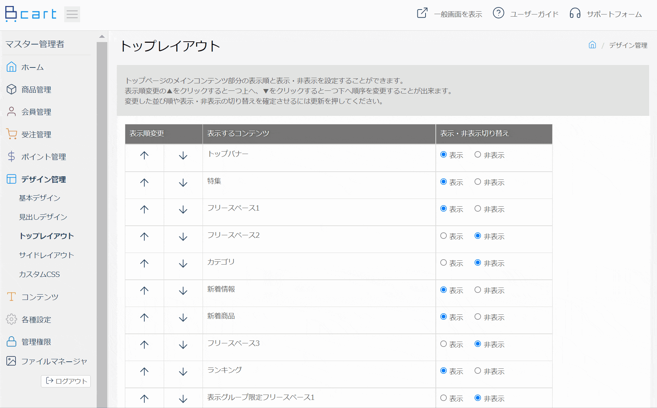Open サイドレイアウト submenu item
This screenshot has width=657, height=408.
[47, 255]
